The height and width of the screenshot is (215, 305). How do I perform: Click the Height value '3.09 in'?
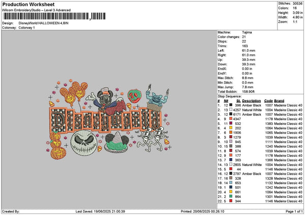pos(297,13)
